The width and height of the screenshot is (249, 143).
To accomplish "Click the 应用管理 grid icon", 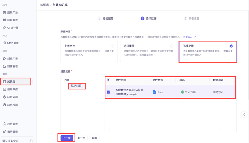I will coord(4,20).
